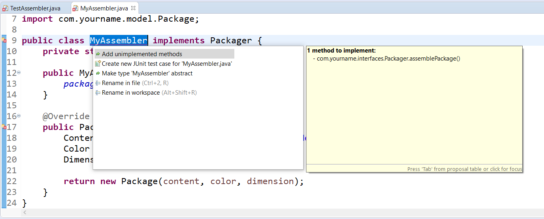Click the closing brace on line 24
Image resolution: width=544 pixels, height=219 pixels.
point(24,203)
